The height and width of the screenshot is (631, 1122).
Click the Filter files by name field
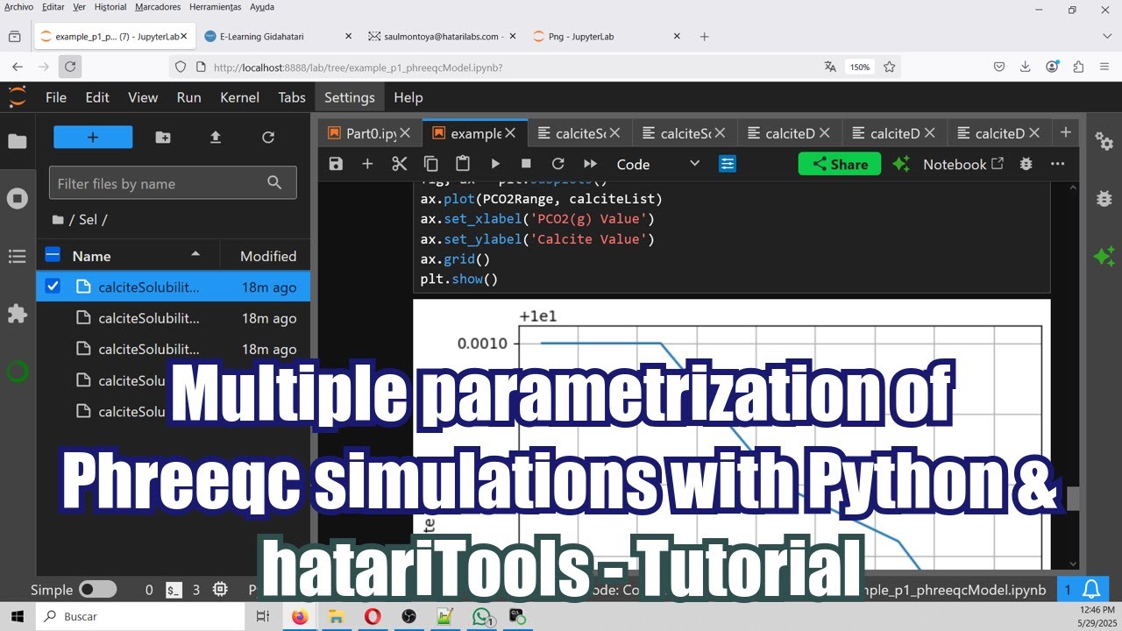173,183
